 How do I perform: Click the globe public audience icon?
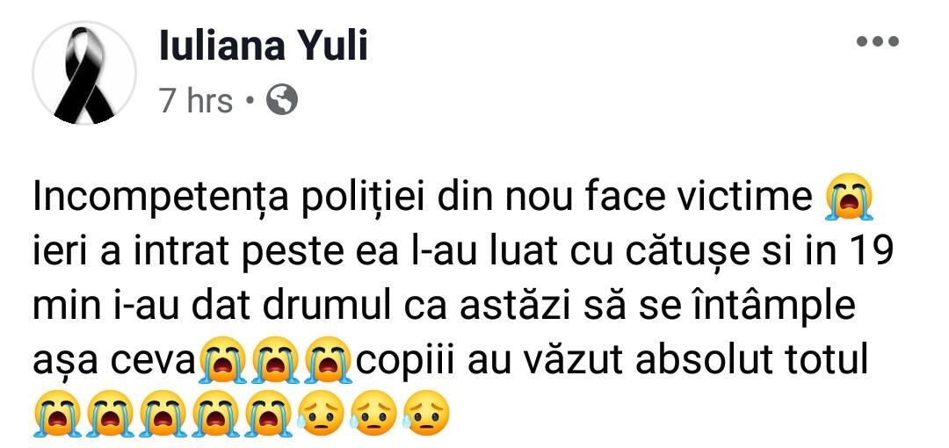click(x=281, y=102)
